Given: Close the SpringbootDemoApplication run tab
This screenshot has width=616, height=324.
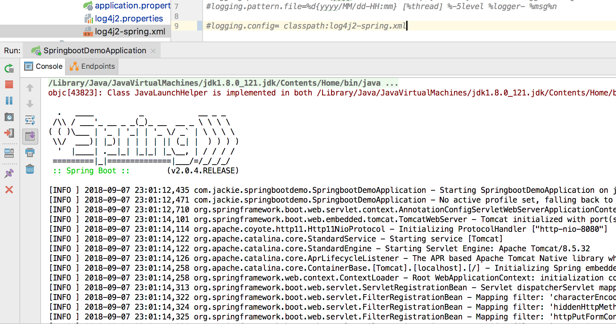Looking at the screenshot, I should (153, 51).
